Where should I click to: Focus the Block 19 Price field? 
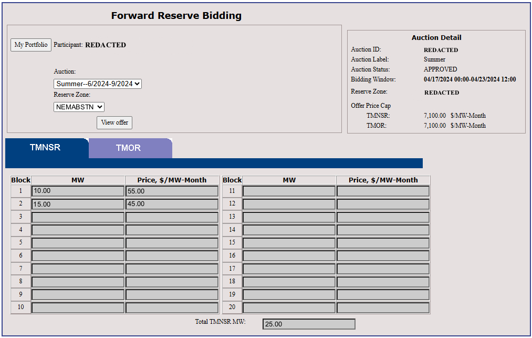[383, 294]
